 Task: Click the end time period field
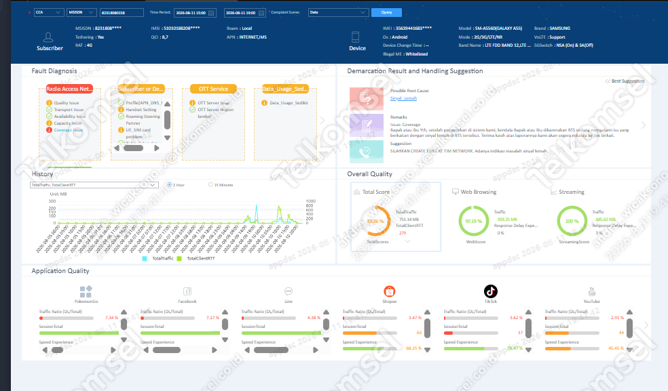(245, 13)
